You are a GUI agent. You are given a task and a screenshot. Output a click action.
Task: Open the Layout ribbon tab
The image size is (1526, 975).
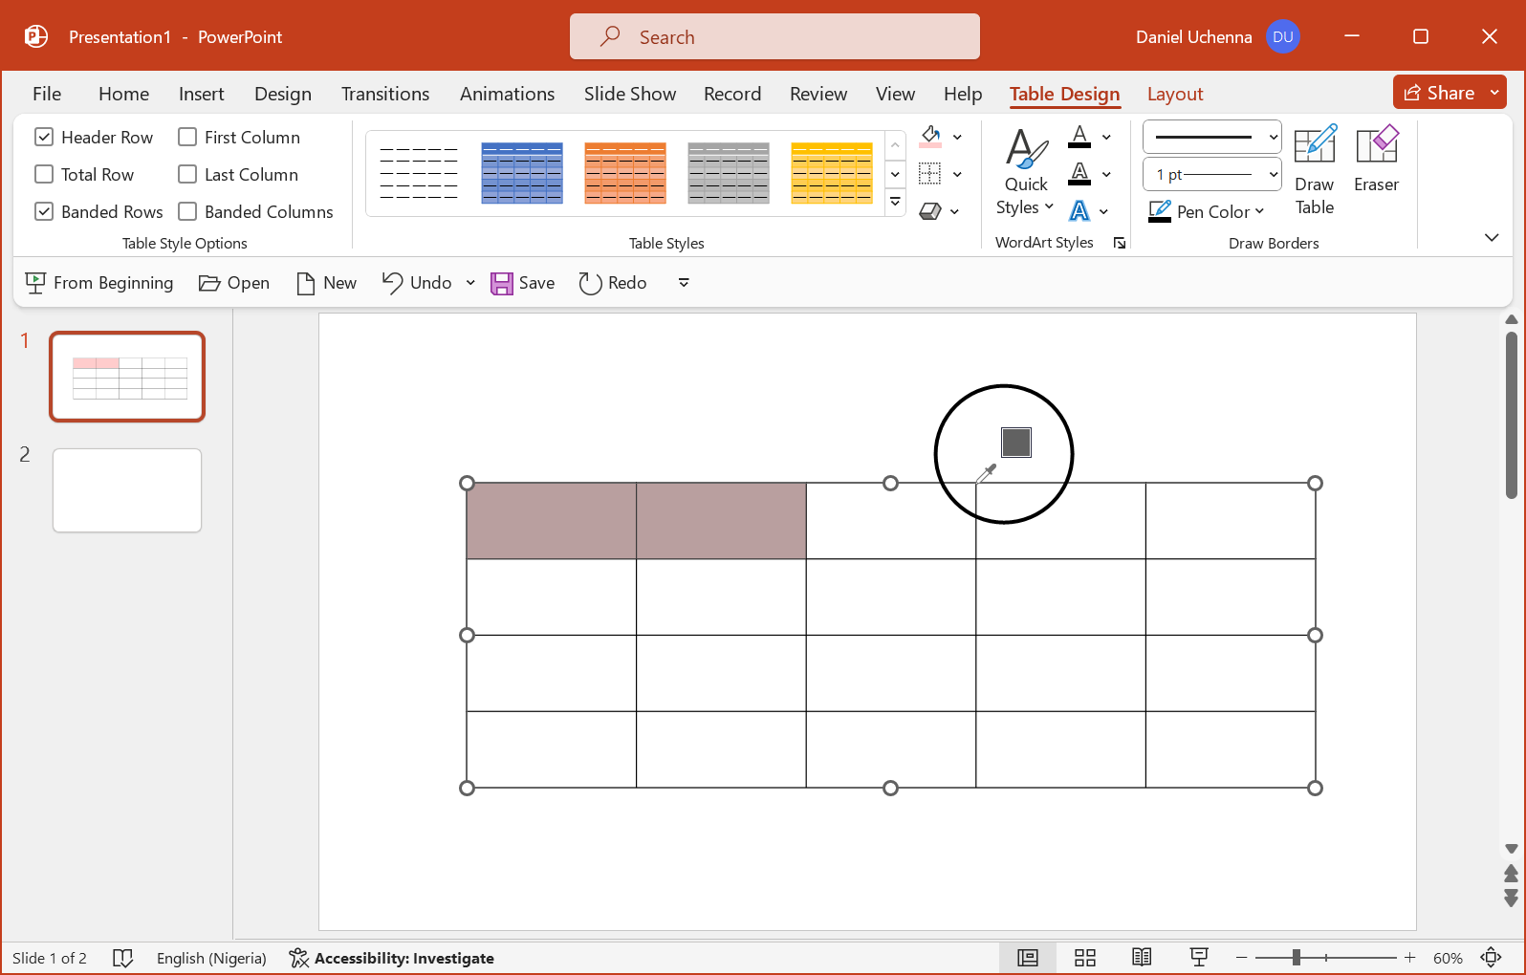1174,94
